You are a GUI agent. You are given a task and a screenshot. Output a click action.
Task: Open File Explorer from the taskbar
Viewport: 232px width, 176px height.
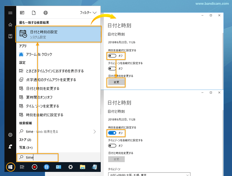coord(83,167)
